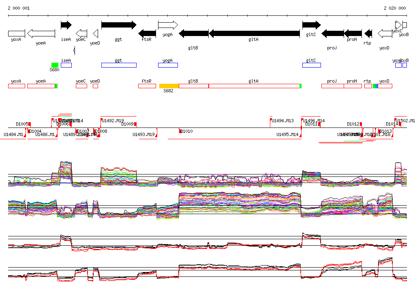Select the red gltB annotation box
Viewport: 415px width, 289px height.
194,86
